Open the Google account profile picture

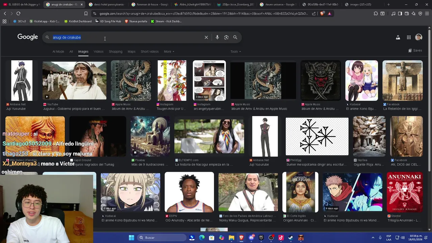(x=419, y=37)
